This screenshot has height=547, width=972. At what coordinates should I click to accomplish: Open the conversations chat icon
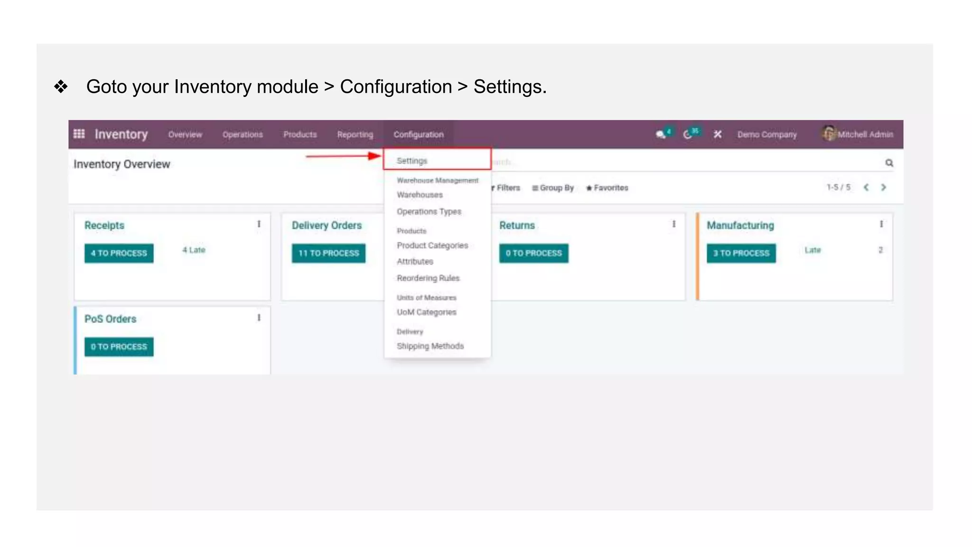[661, 134]
